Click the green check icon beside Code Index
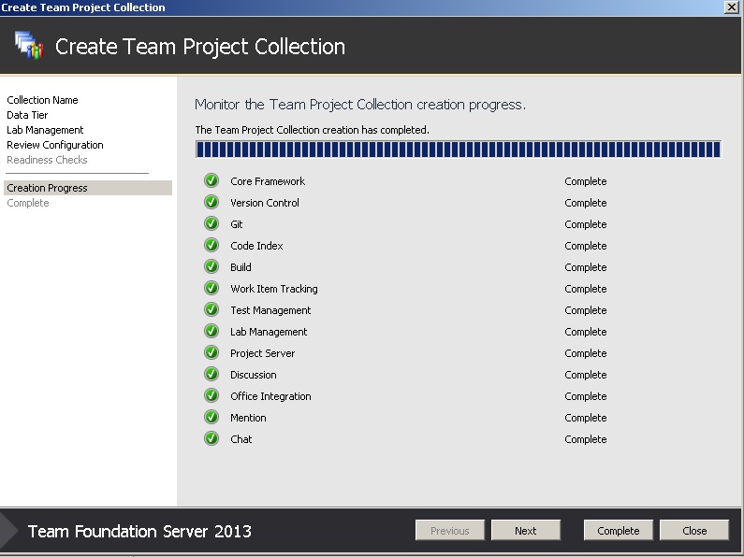This screenshot has width=744, height=557. coord(212,245)
